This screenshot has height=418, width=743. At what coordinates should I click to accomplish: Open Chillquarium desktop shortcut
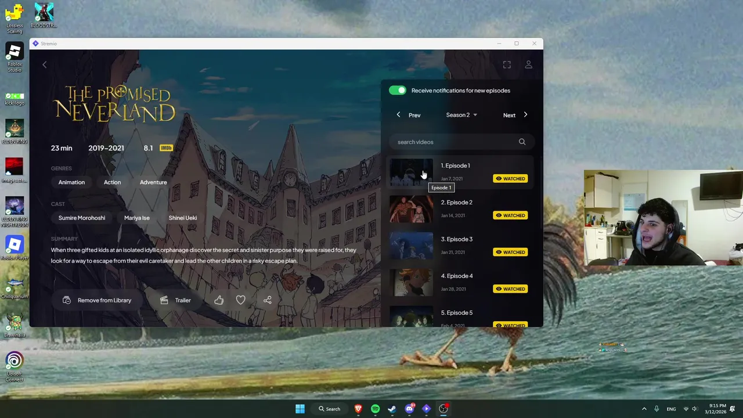[15, 287]
